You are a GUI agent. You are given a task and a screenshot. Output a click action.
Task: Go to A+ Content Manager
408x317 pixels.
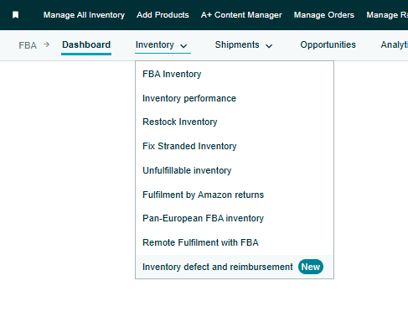tap(241, 15)
